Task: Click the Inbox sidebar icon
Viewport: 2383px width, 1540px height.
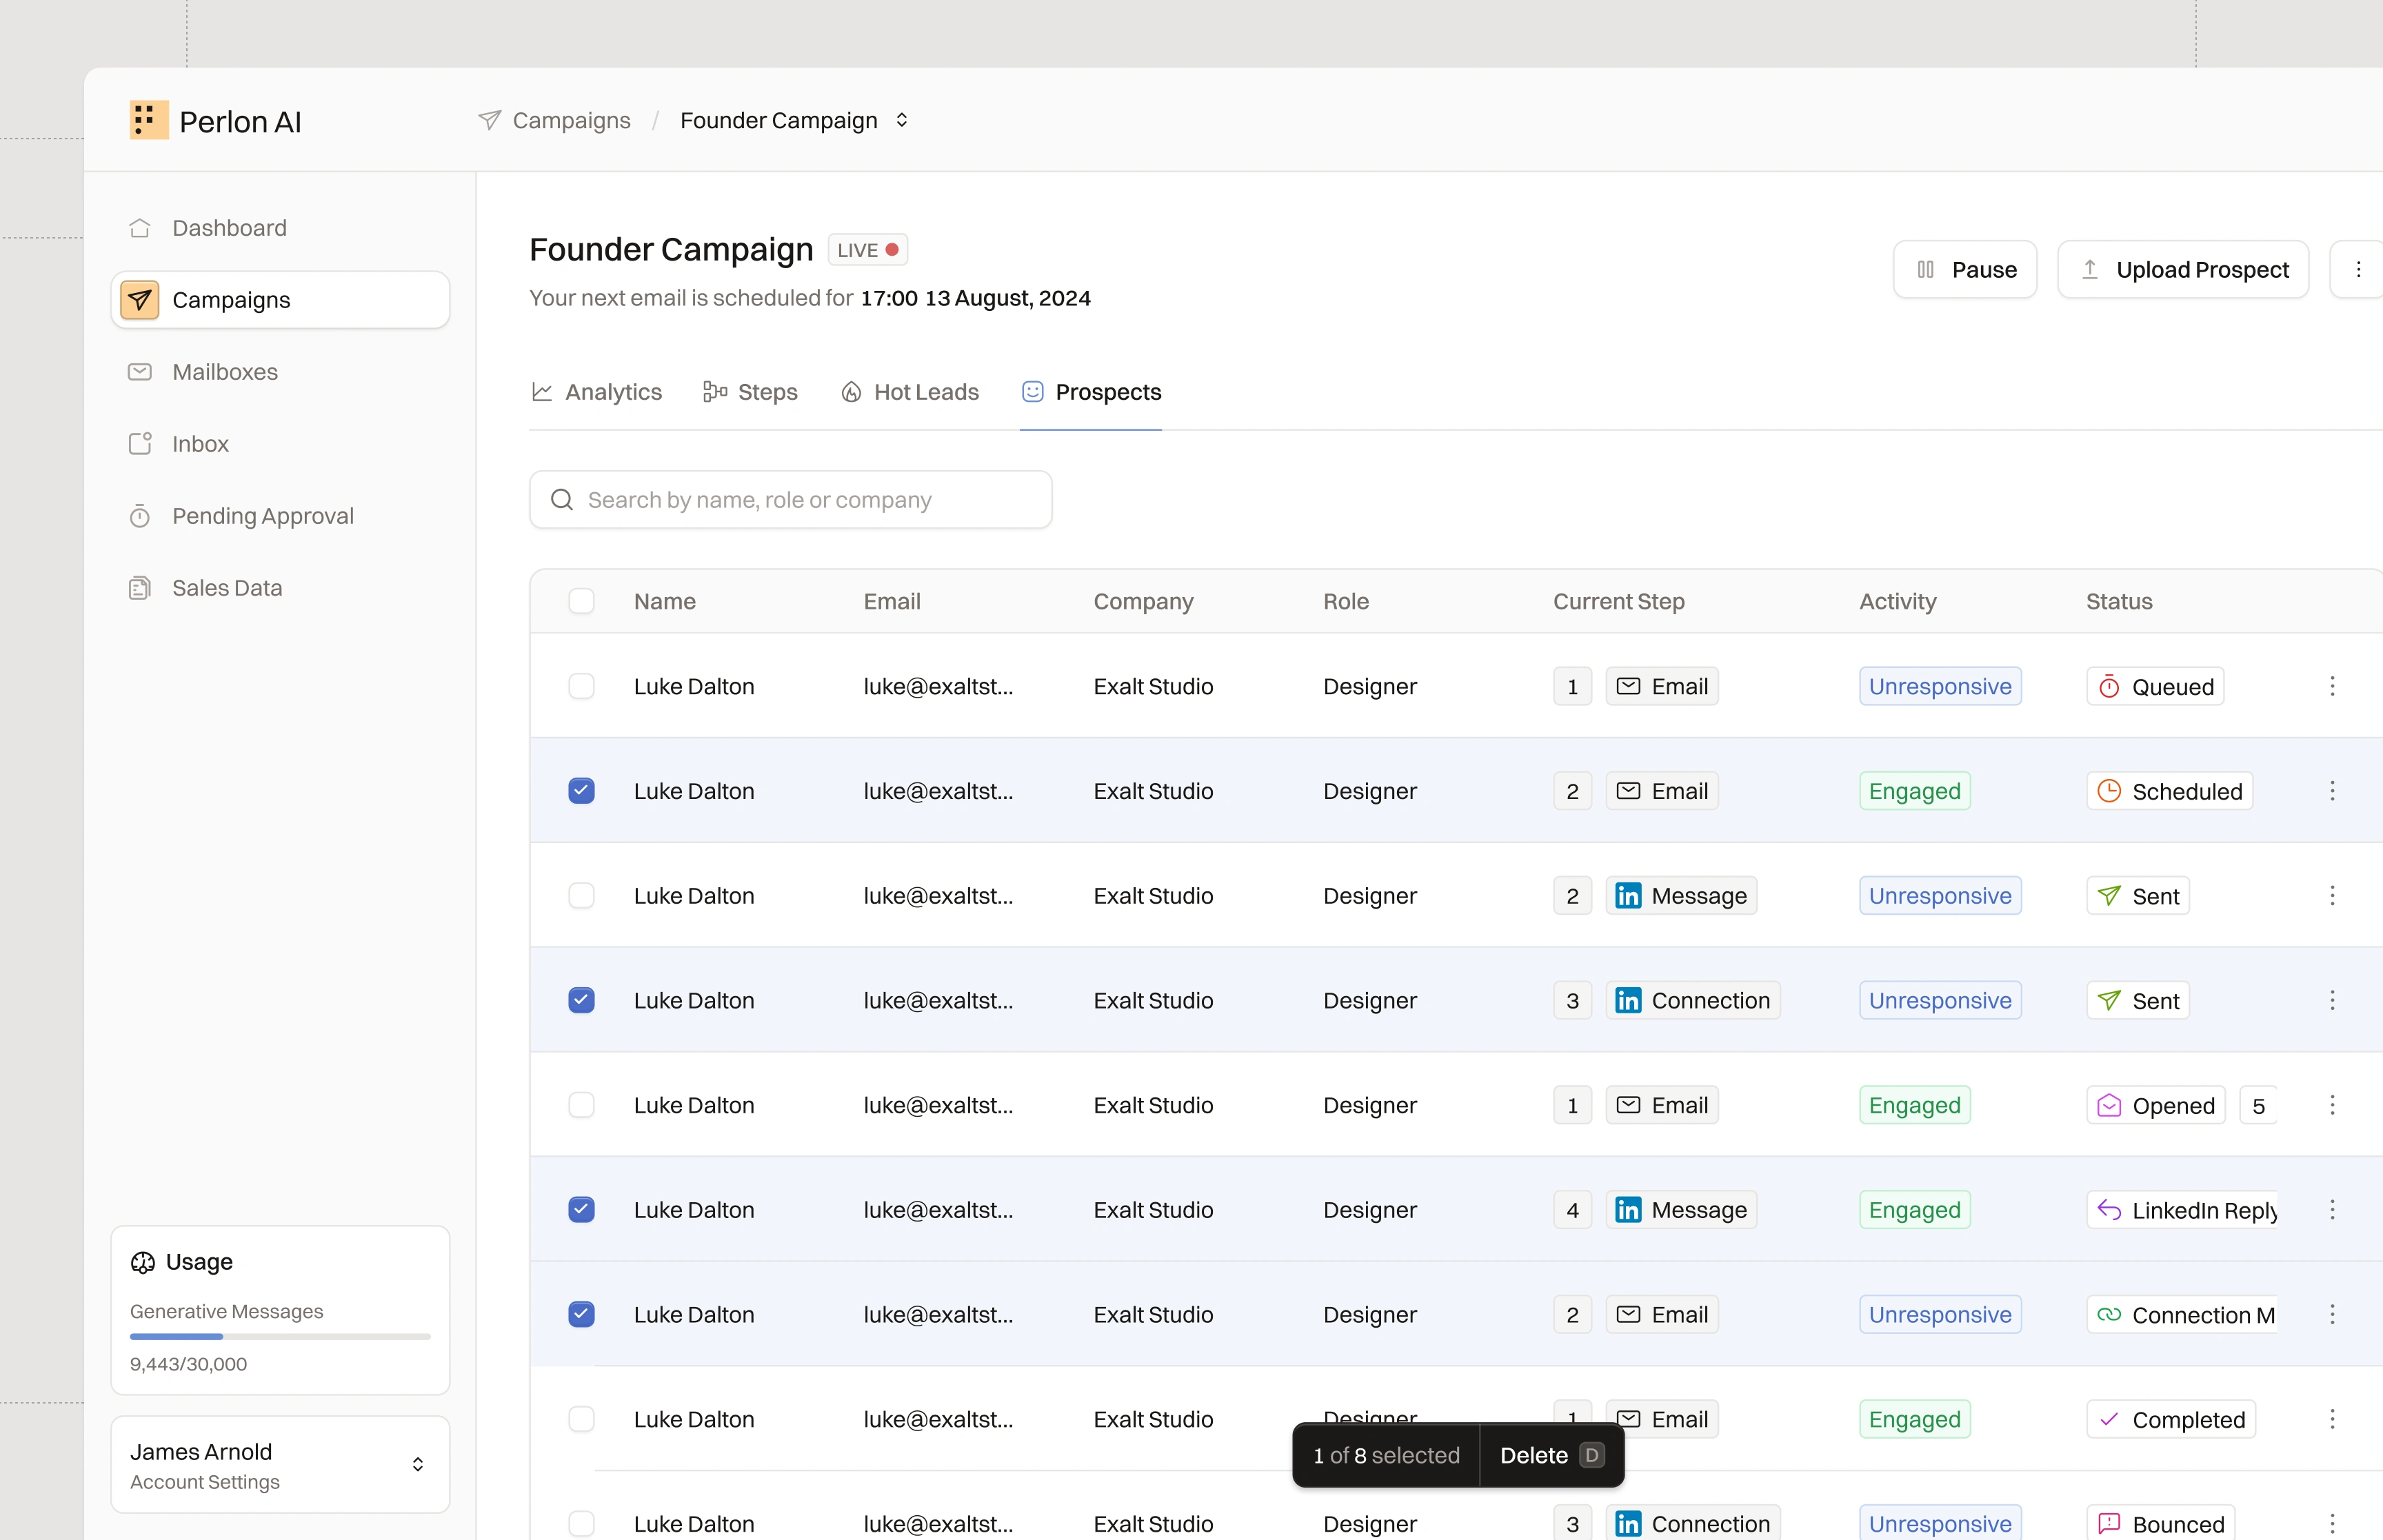Action: (140, 444)
